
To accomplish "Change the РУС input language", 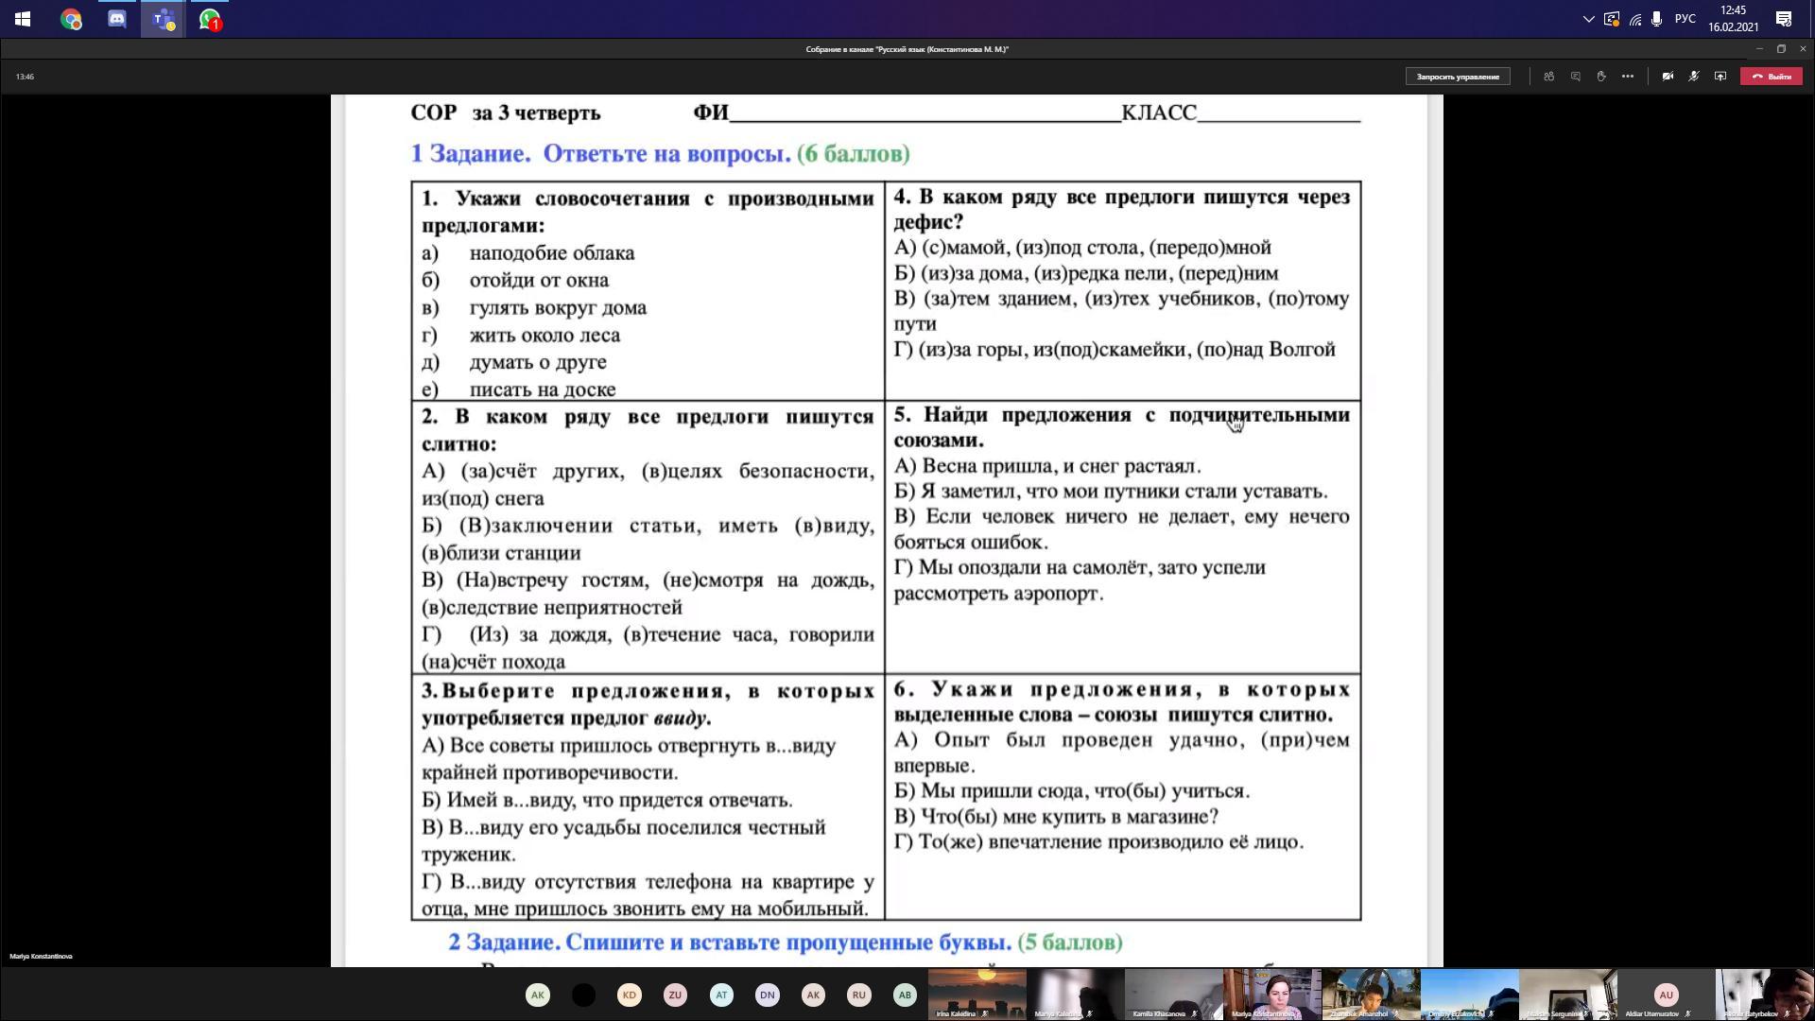I will [1685, 19].
